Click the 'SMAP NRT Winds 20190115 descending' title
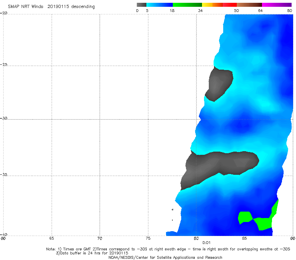The height and width of the screenshot is (260, 296). pos(51,7)
